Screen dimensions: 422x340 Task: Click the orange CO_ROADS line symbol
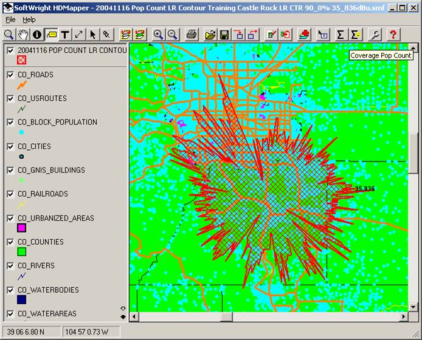point(22,86)
